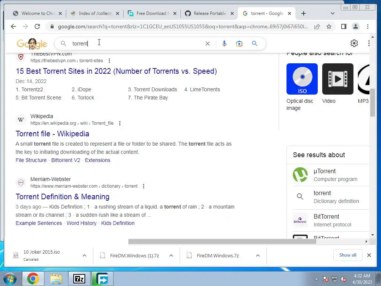This screenshot has height=286, width=381.
Task: Close the Welcome to Chrome tab
Action: pos(60,13)
